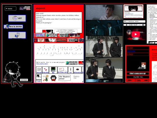The width and height of the screenshot is (157, 118).
Task: Click the globe badge next to HTML badge
Action: pos(51,35)
